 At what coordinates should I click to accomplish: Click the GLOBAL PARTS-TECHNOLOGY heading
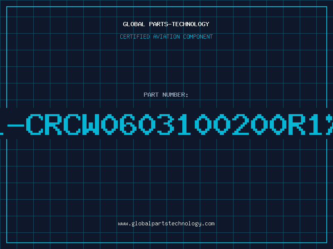tap(166, 24)
